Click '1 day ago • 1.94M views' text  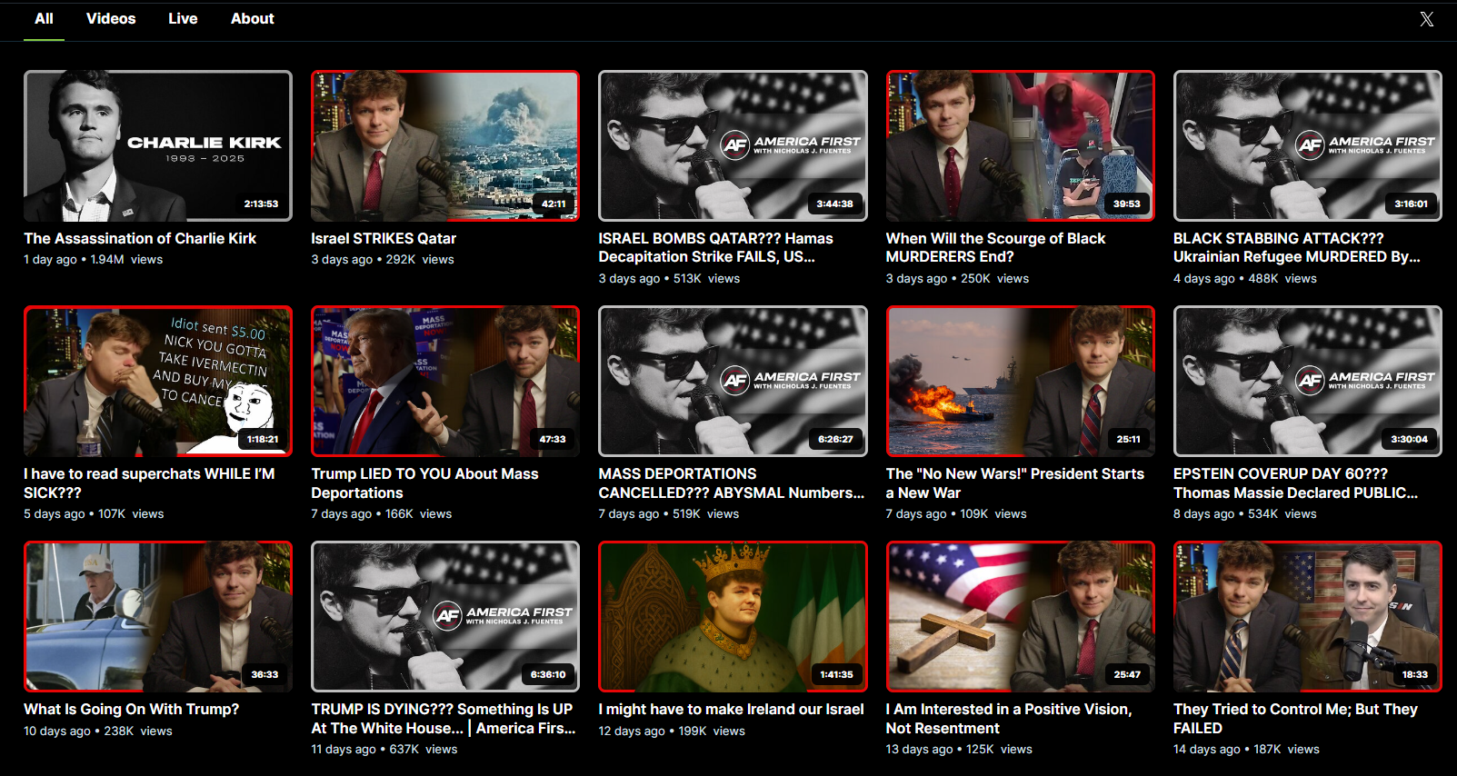point(94,260)
